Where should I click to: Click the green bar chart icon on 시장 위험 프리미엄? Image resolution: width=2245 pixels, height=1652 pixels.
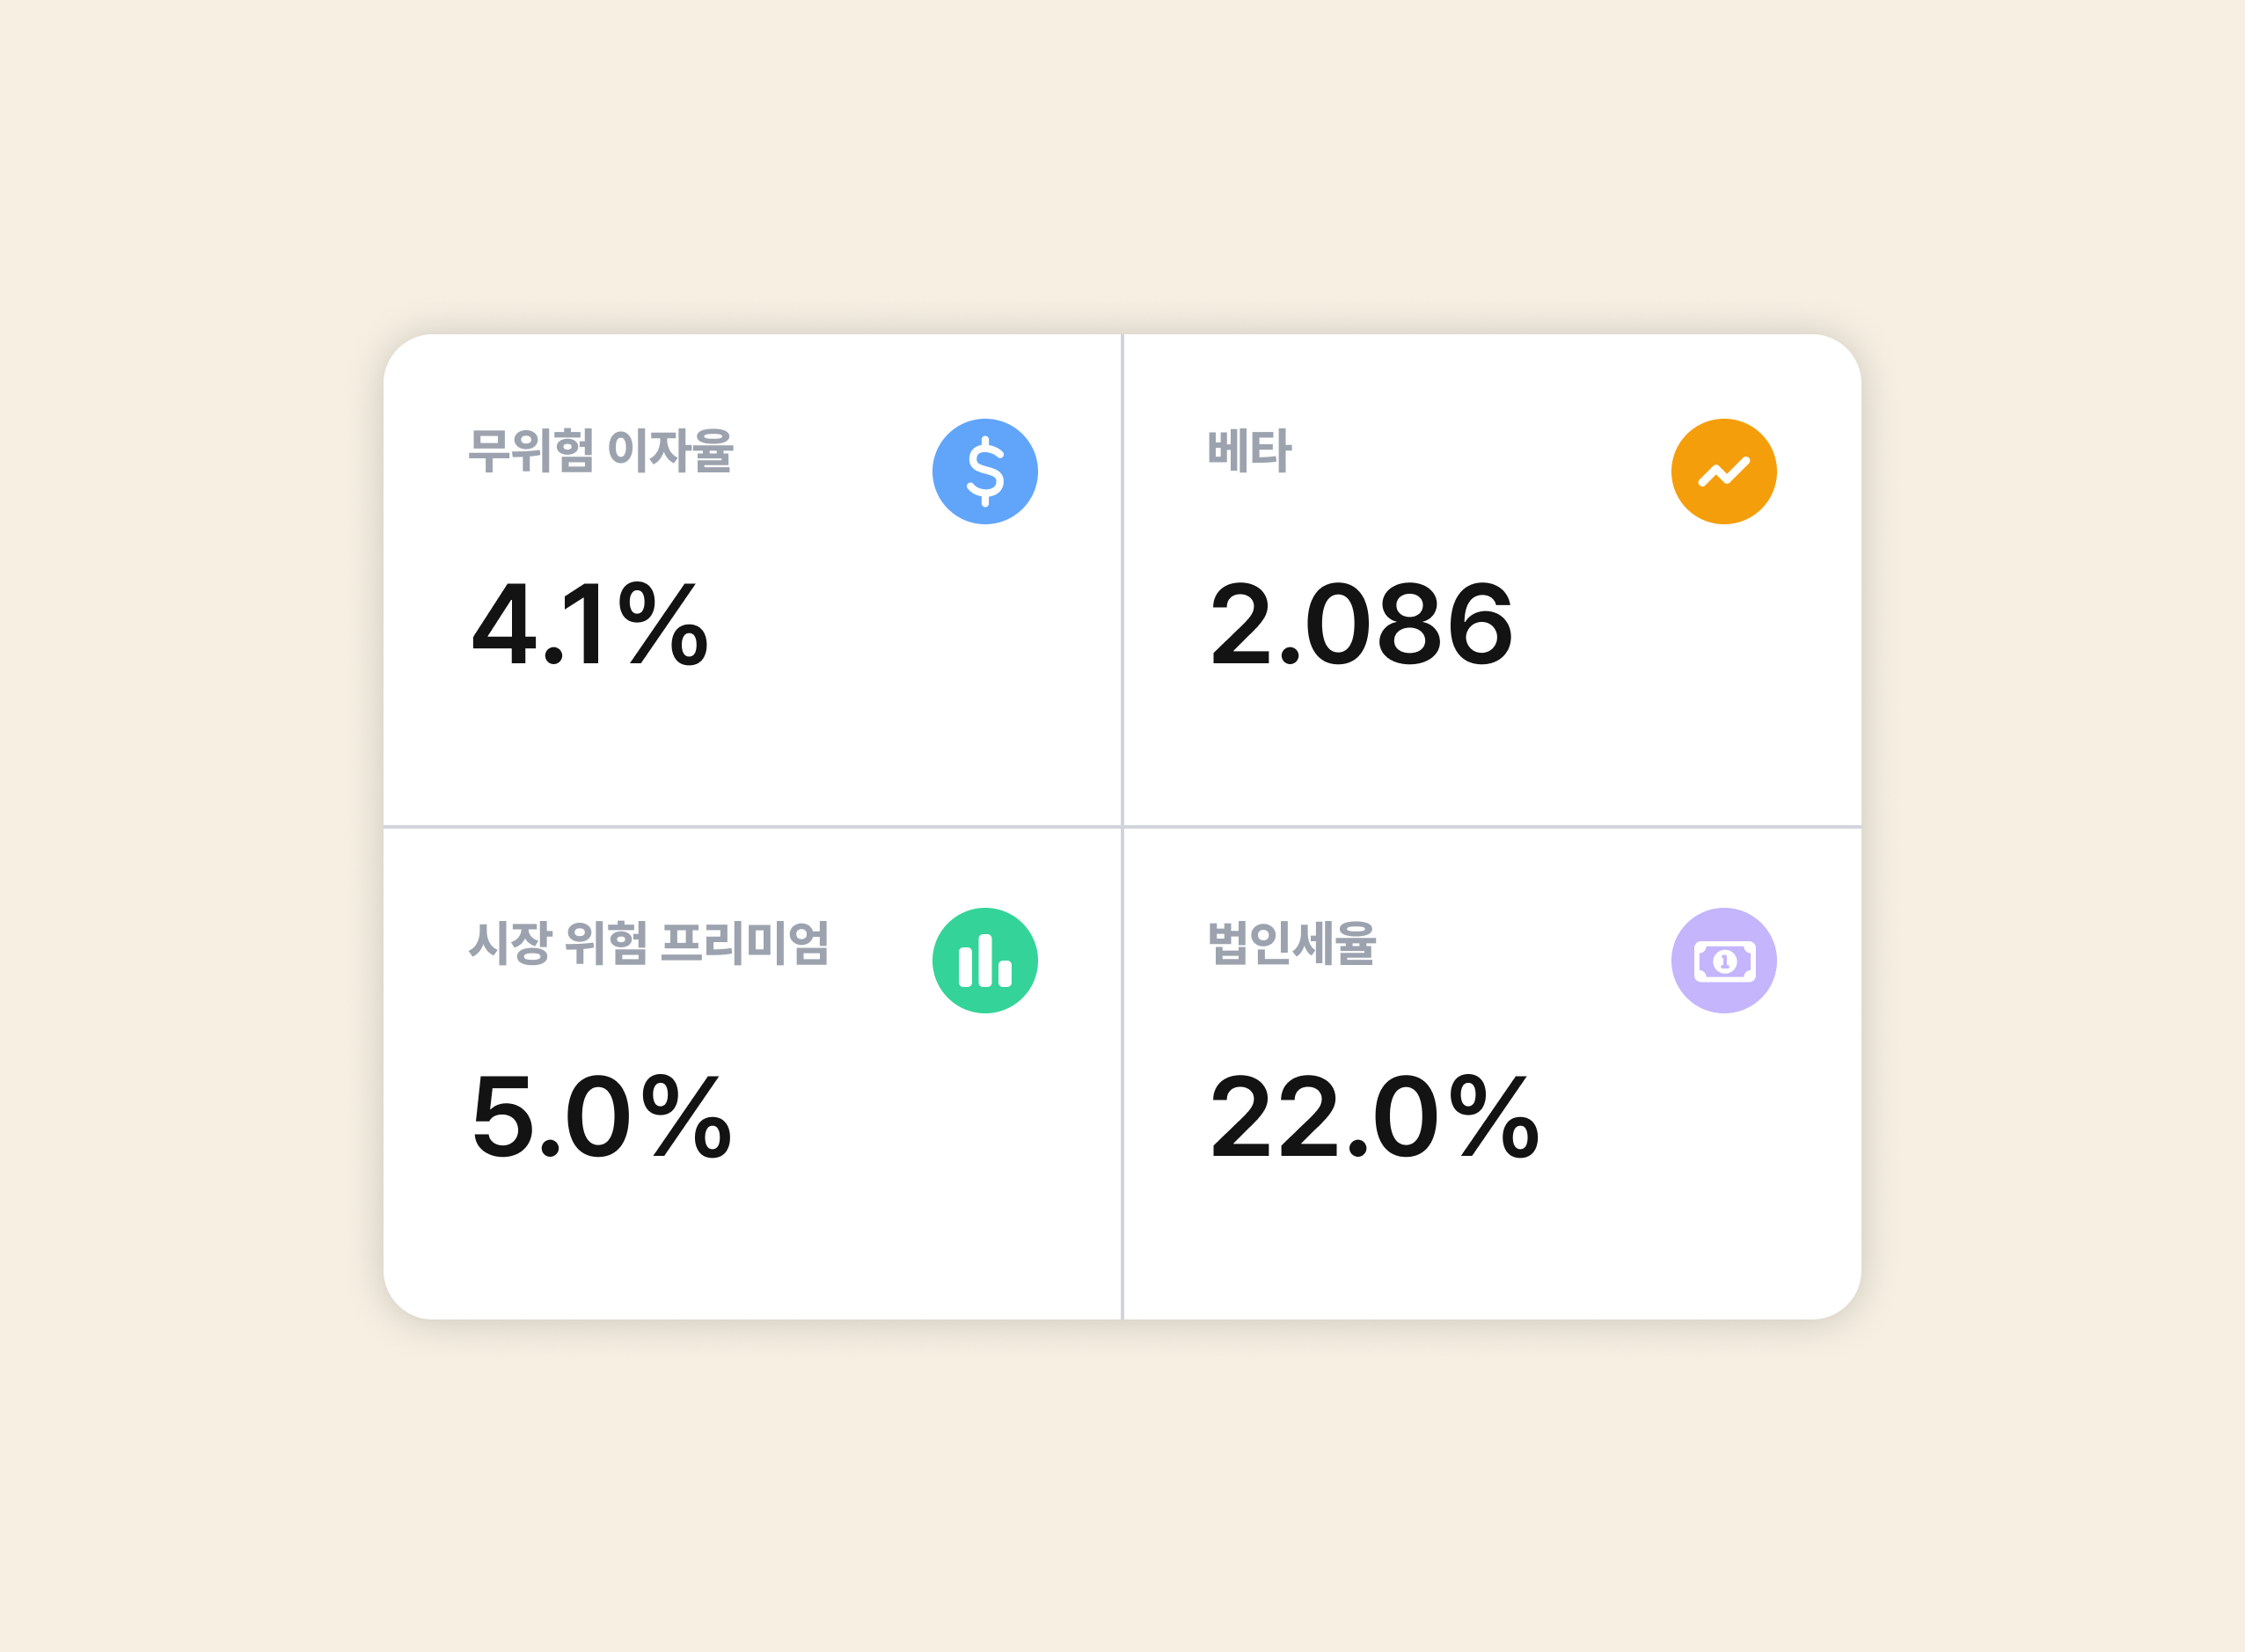986,957
